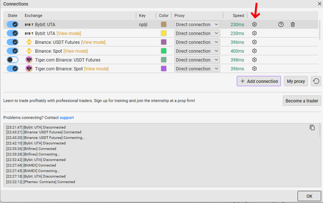Change yellow color swatch of Bybit View mode
The image size is (323, 203).
164,34
